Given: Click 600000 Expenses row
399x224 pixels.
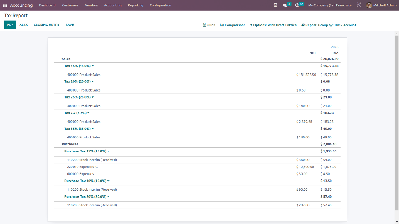Looking at the screenshot, I should coord(197,174).
